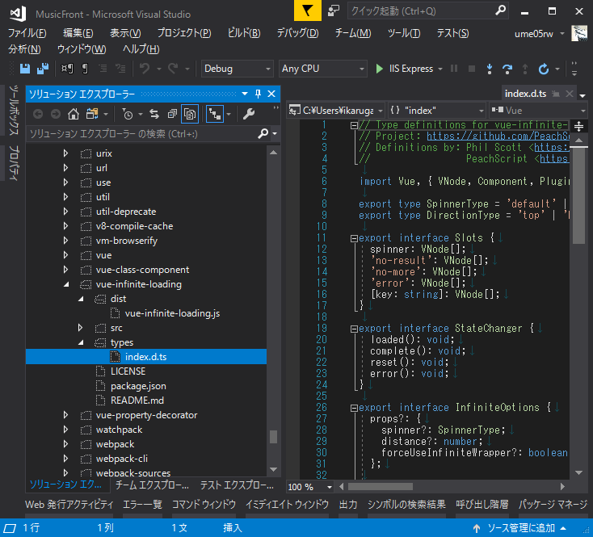Open the github.com/PeachScript project link
Screen dimensions: 593x537
click(498, 136)
